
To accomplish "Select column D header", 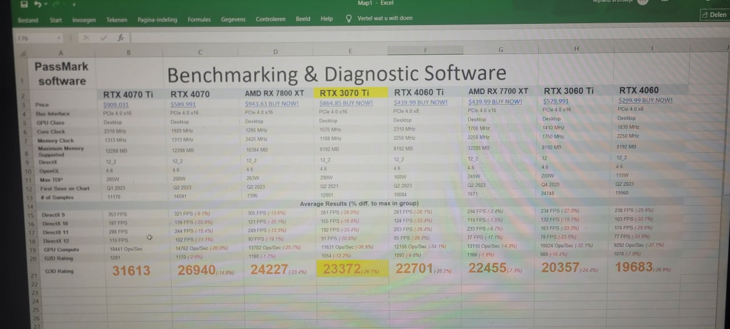I will coord(275,52).
